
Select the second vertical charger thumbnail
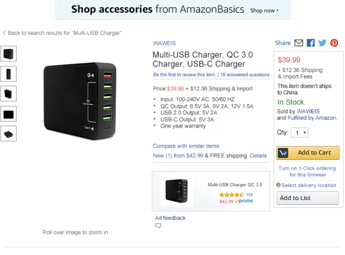(x=8, y=74)
